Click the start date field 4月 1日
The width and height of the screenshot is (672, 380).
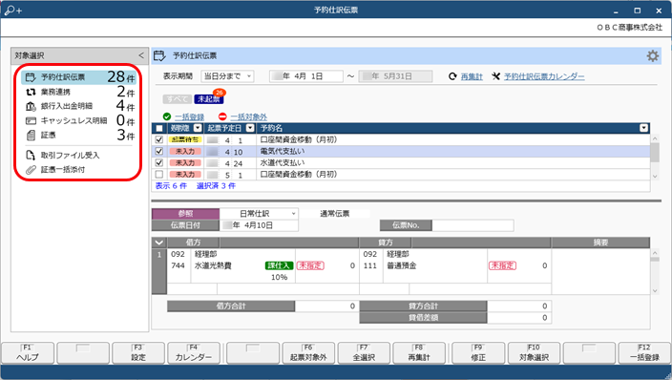[306, 76]
